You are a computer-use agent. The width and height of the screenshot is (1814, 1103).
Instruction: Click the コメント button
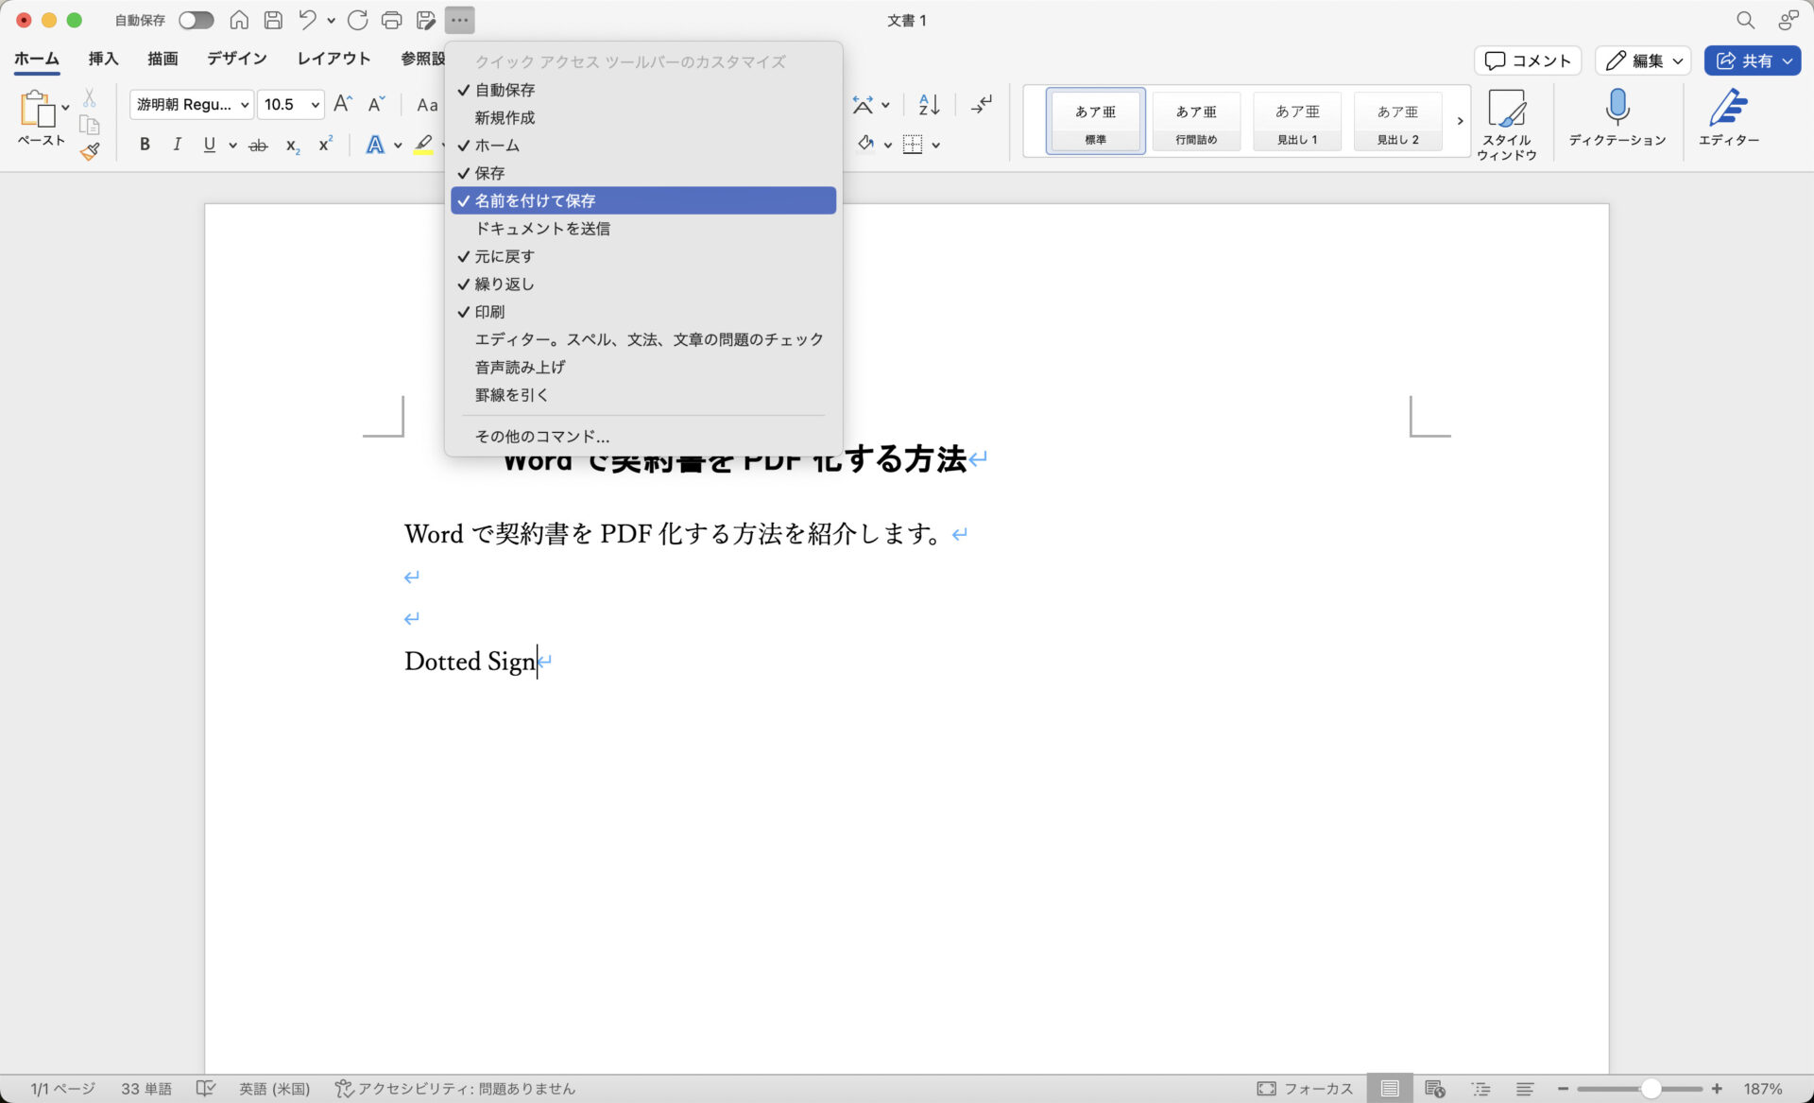[x=1528, y=60]
